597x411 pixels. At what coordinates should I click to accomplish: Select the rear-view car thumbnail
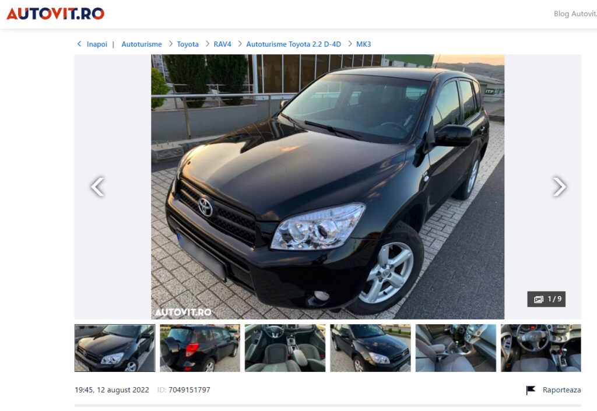200,348
